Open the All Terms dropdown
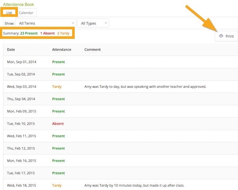Screen dimensions: 238x190 pos(46,23)
